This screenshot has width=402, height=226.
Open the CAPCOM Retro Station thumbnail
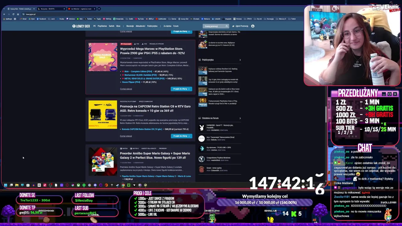[x=103, y=115]
